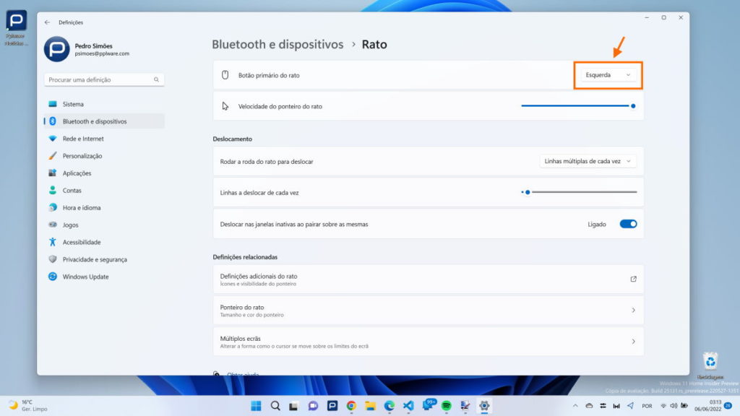Open Ponteiro do rato settings
The image size is (740, 416).
tap(427, 310)
